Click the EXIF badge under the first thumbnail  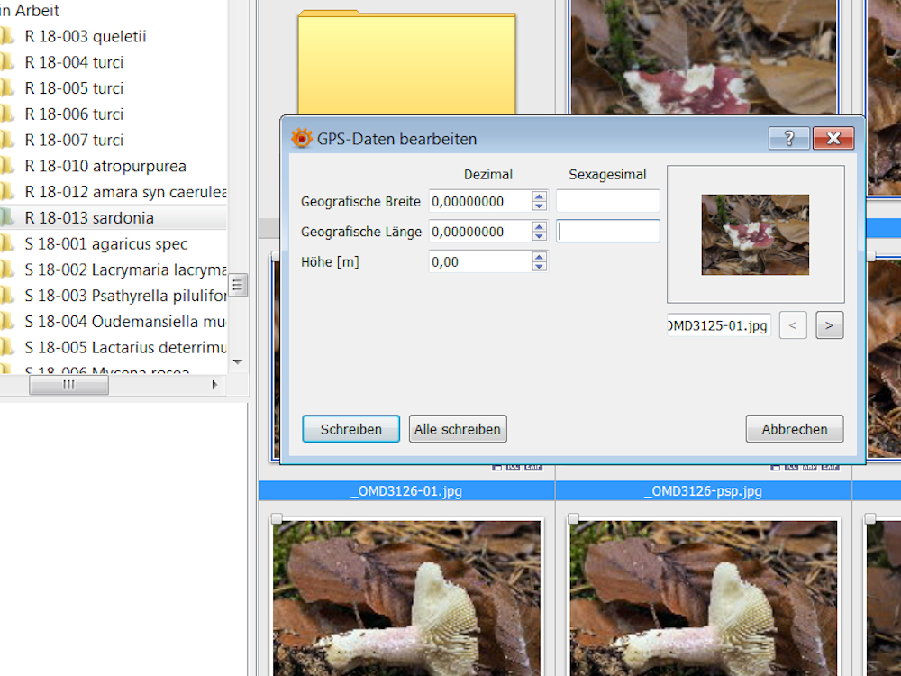click(x=532, y=467)
